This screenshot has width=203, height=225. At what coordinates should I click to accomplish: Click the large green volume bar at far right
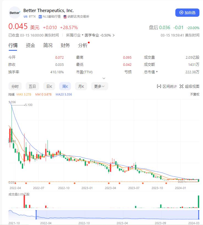(x=198, y=201)
